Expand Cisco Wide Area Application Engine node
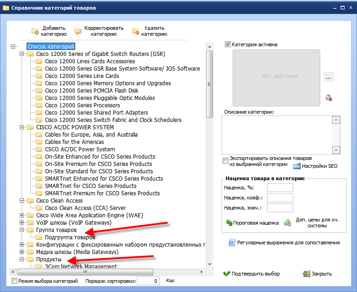Viewport: 357px width, 292px height. (22, 215)
